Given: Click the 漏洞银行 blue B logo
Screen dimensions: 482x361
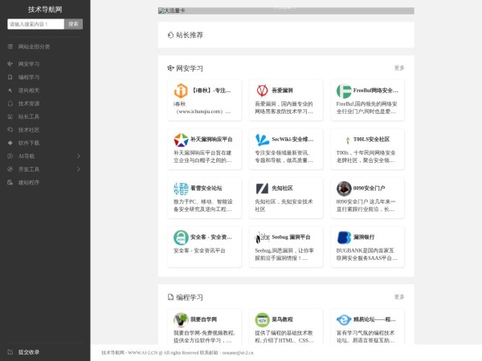Looking at the screenshot, I should click(344, 237).
